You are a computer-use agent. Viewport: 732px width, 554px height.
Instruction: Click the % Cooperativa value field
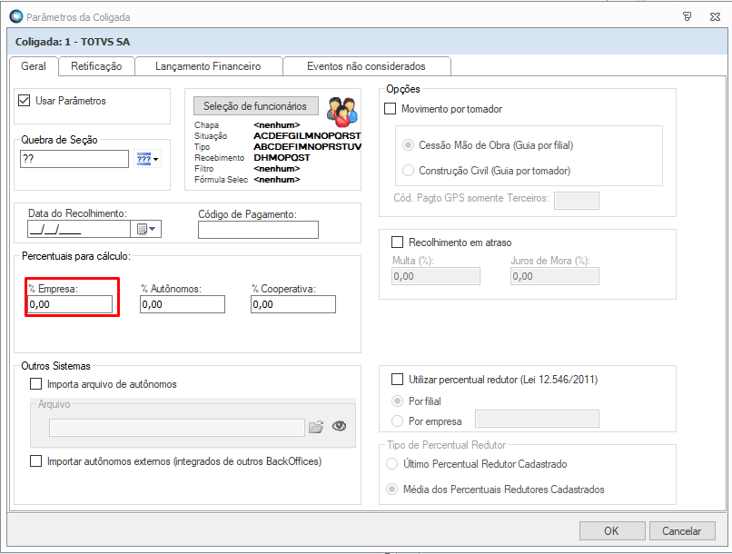point(293,304)
